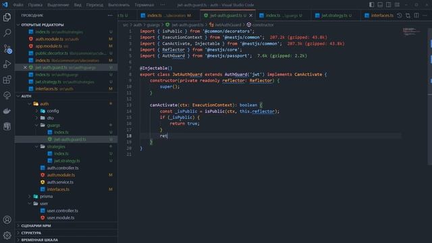Place cursor on line 18 after 'ret'
Image resolution: width=432 pixels, height=243 pixels.
[x=167, y=136]
